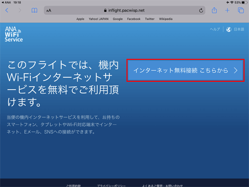Image resolution: width=249 pixels, height=187 pixels.
Task: Click the ANA WiFi Service logo
Action: (x=13, y=34)
